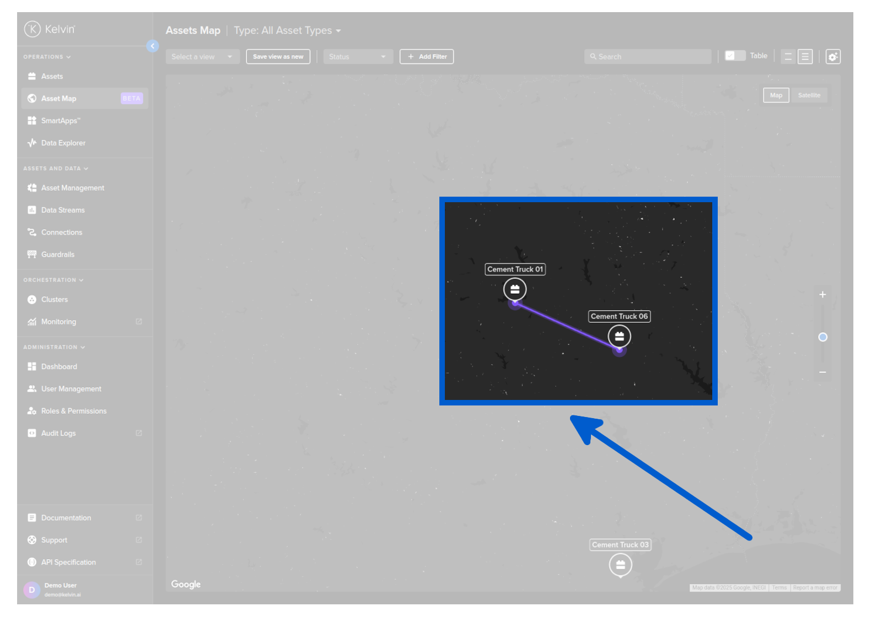The height and width of the screenshot is (617, 871).
Task: Click the Cement Truck 06 map marker
Action: (619, 336)
